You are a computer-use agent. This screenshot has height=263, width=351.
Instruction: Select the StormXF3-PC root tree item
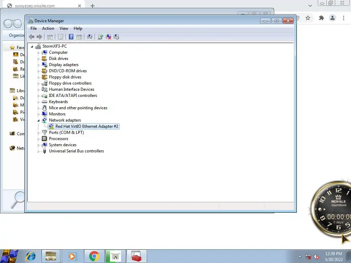click(x=55, y=46)
